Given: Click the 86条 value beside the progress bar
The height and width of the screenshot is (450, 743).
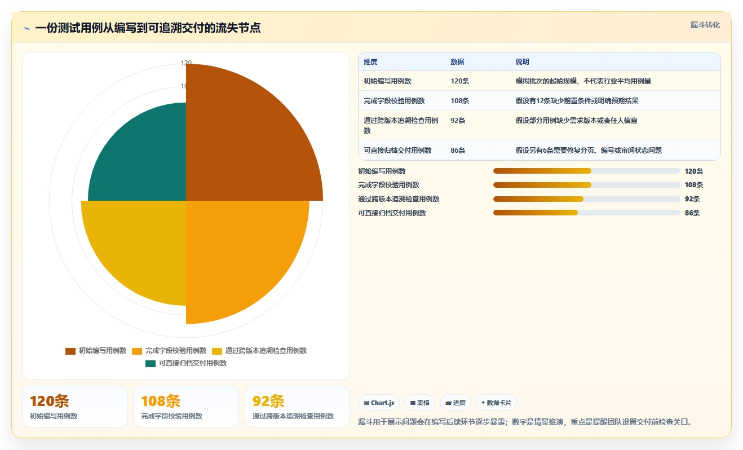Looking at the screenshot, I should tap(692, 213).
